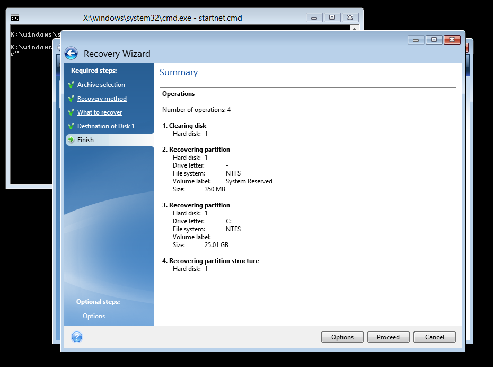Click the green arrow icon beside Finish
The image size is (493, 367).
click(71, 140)
